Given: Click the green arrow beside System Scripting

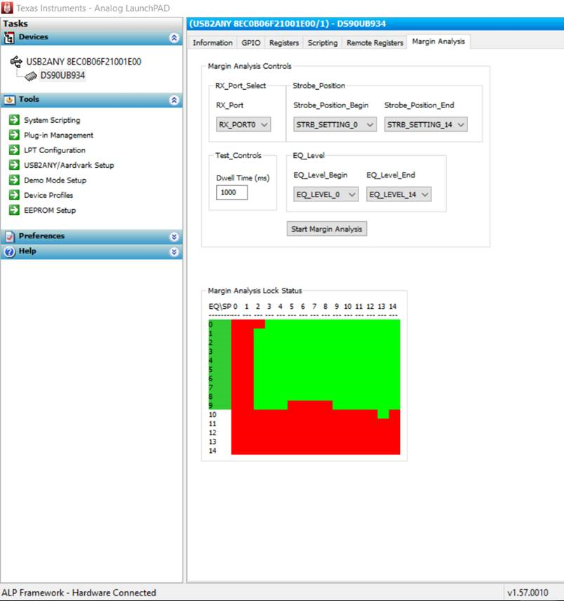Looking at the screenshot, I should pos(14,120).
